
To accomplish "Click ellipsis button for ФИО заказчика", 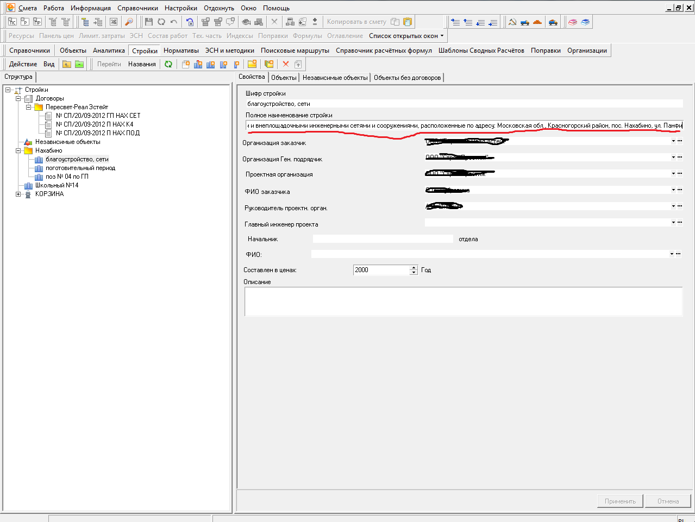I will [680, 190].
